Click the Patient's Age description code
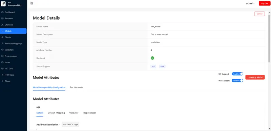The image size is (271, 131). (70, 125)
